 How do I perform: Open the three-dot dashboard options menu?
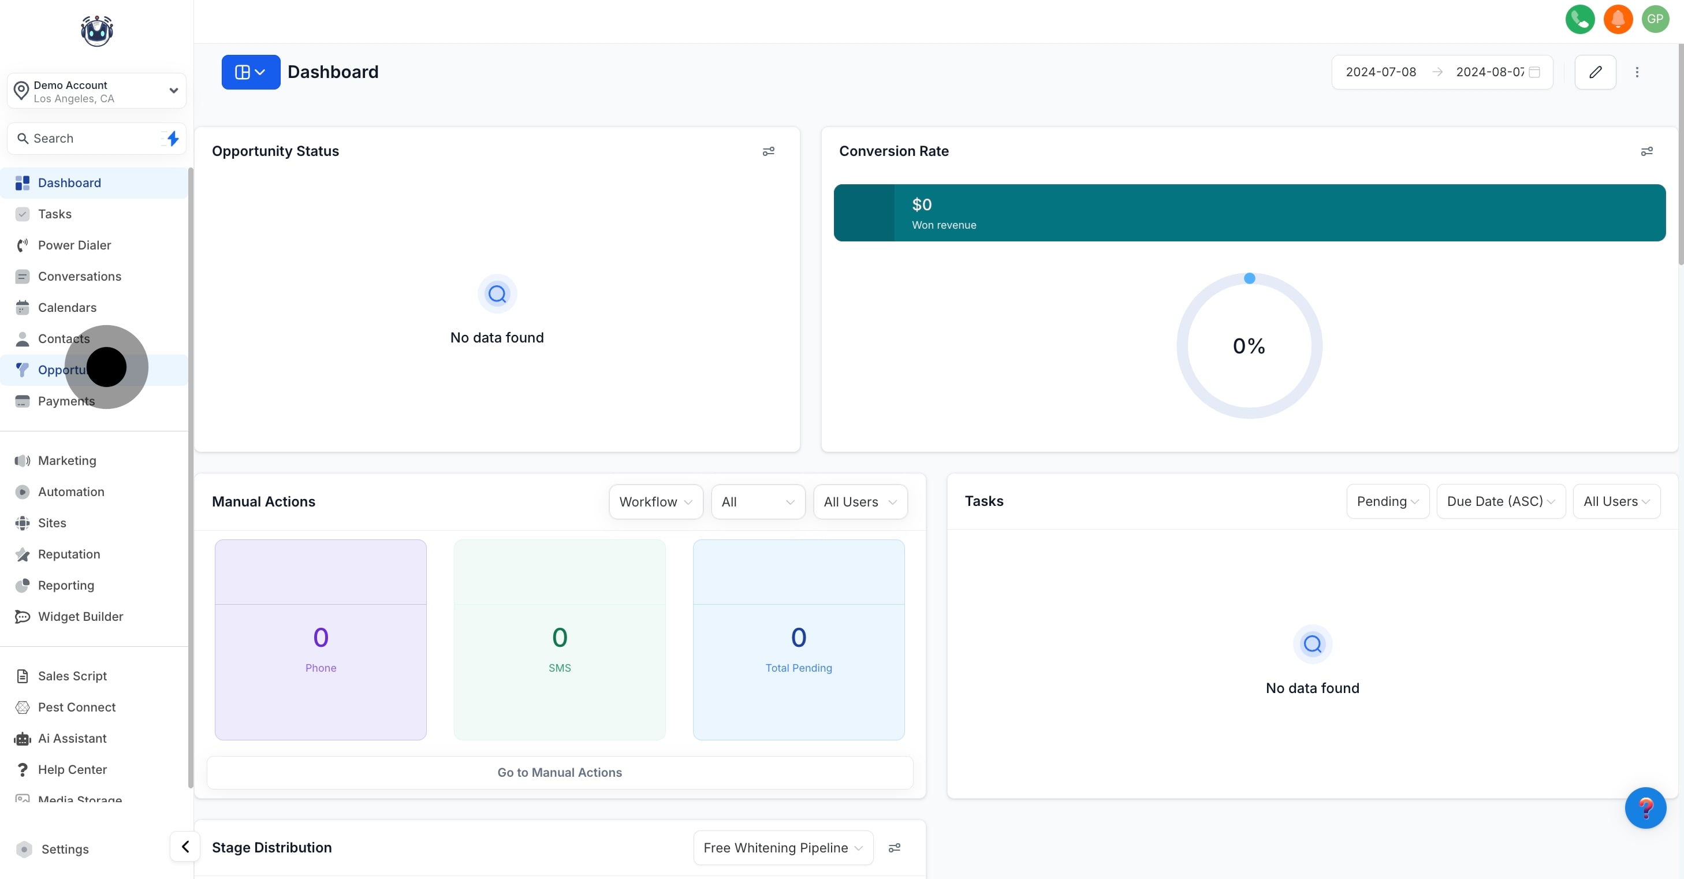1637,72
